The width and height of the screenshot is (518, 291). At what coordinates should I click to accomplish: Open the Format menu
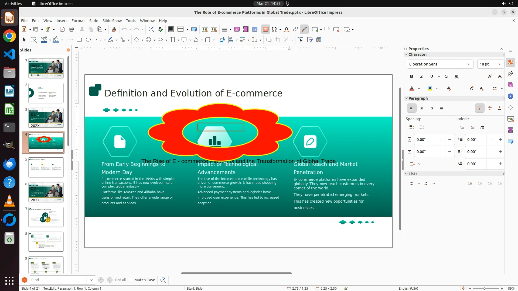click(78, 21)
